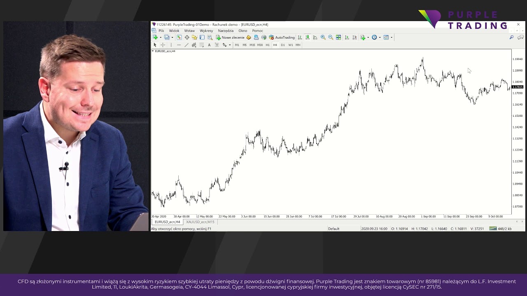This screenshot has width=527, height=296.
Task: Open the Periods clock icon
Action: (x=374, y=37)
